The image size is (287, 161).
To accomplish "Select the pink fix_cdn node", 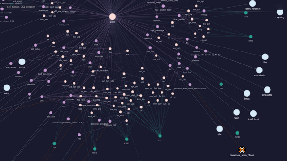I will click(x=183, y=76).
